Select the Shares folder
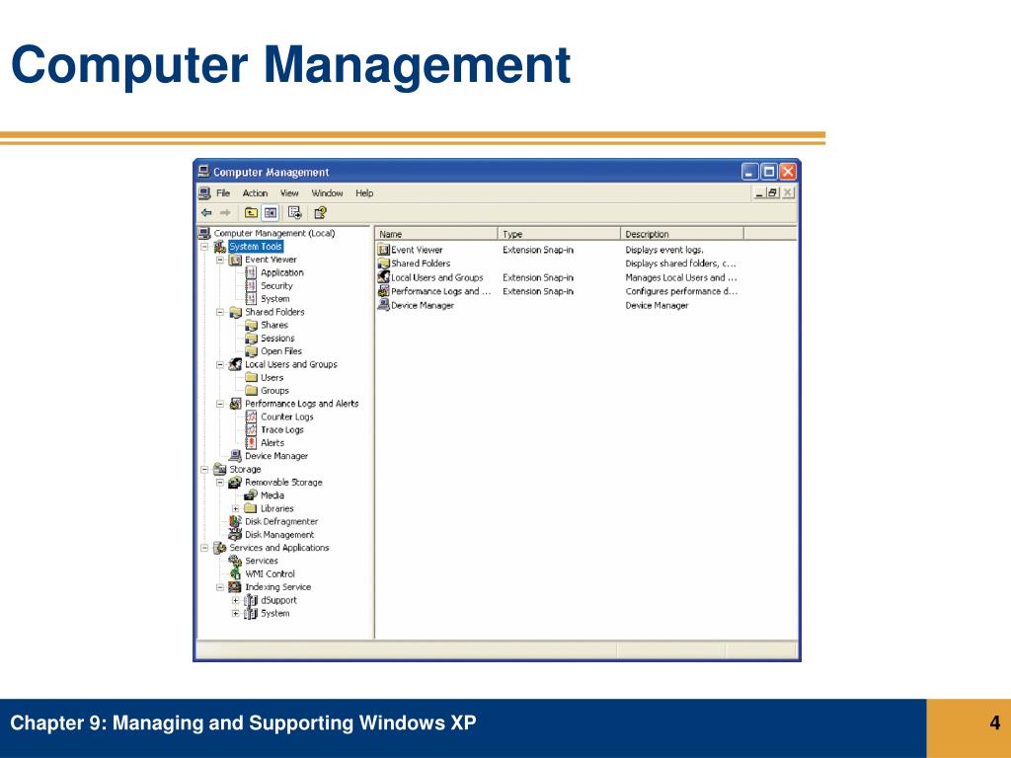The height and width of the screenshot is (758, 1011). point(274,325)
